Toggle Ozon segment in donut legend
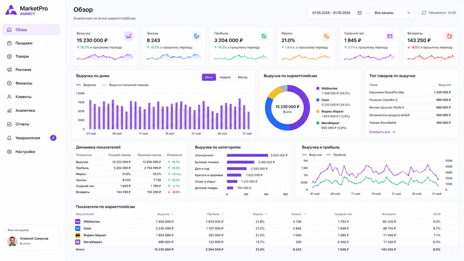 tap(323, 100)
